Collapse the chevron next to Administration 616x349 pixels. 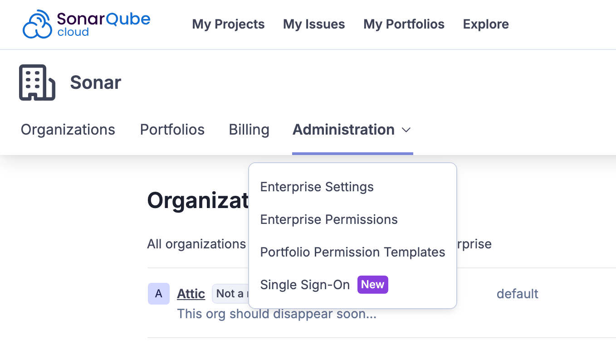click(x=406, y=130)
